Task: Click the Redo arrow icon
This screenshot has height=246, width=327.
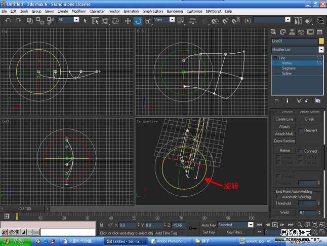Action: tap(18, 20)
